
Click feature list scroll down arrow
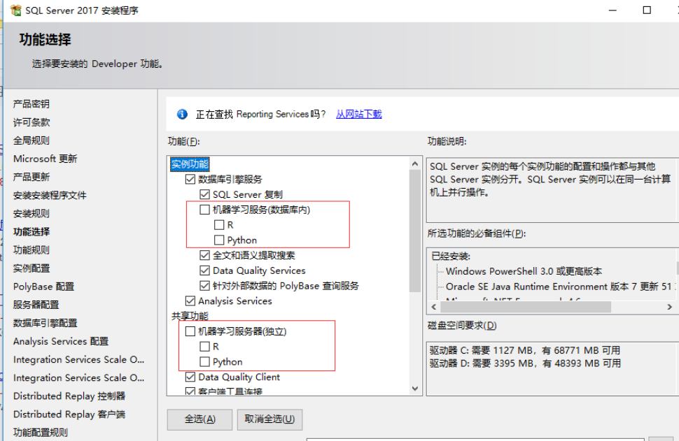point(415,389)
